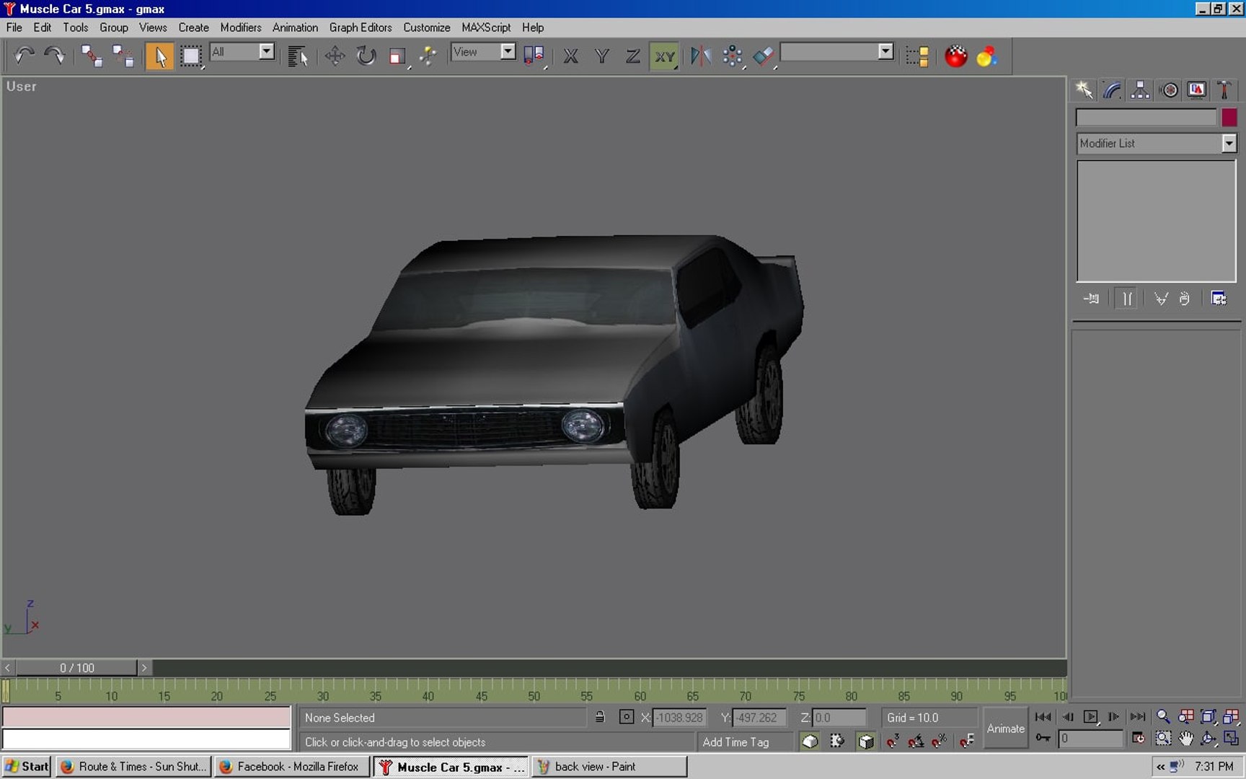Open the Graph Editors menu
This screenshot has height=779, width=1246.
click(361, 27)
